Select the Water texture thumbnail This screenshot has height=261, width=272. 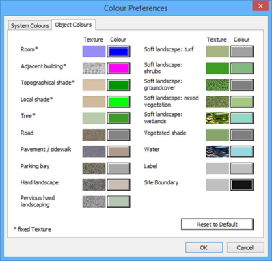point(217,152)
